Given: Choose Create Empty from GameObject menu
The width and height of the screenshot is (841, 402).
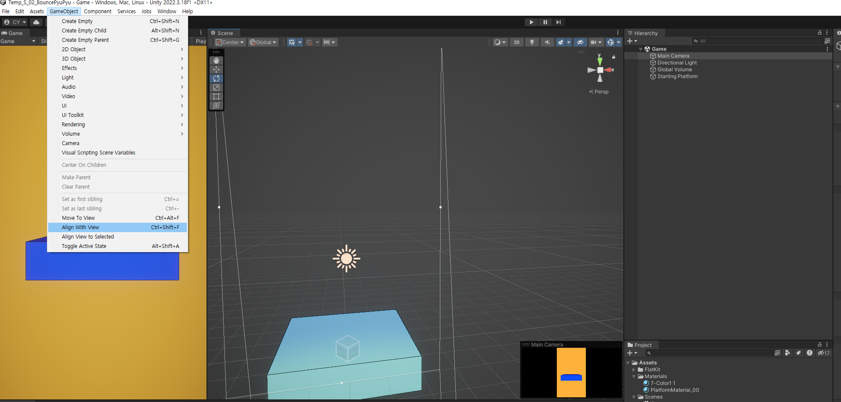Looking at the screenshot, I should (x=118, y=21).
